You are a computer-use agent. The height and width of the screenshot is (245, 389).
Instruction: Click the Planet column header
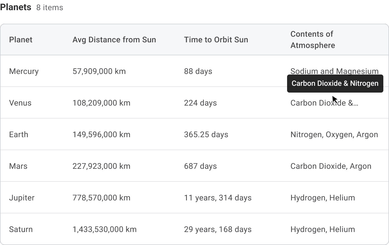pos(21,40)
